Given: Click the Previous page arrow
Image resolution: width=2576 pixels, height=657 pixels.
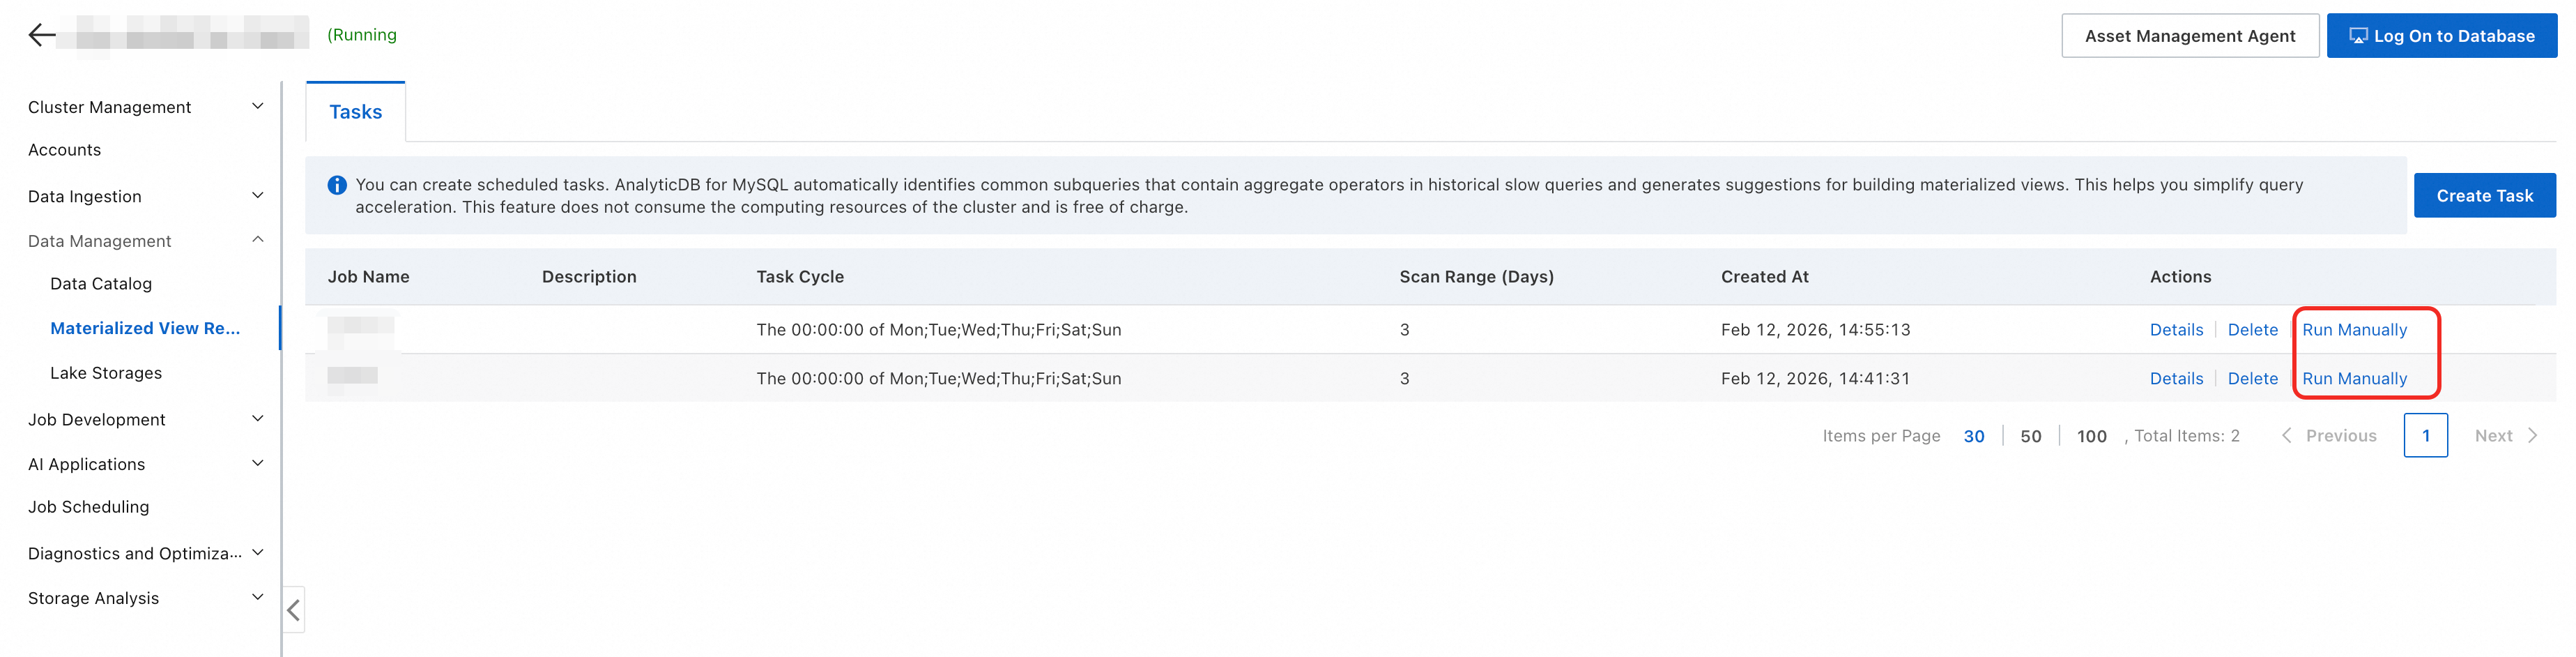Looking at the screenshot, I should point(2286,435).
